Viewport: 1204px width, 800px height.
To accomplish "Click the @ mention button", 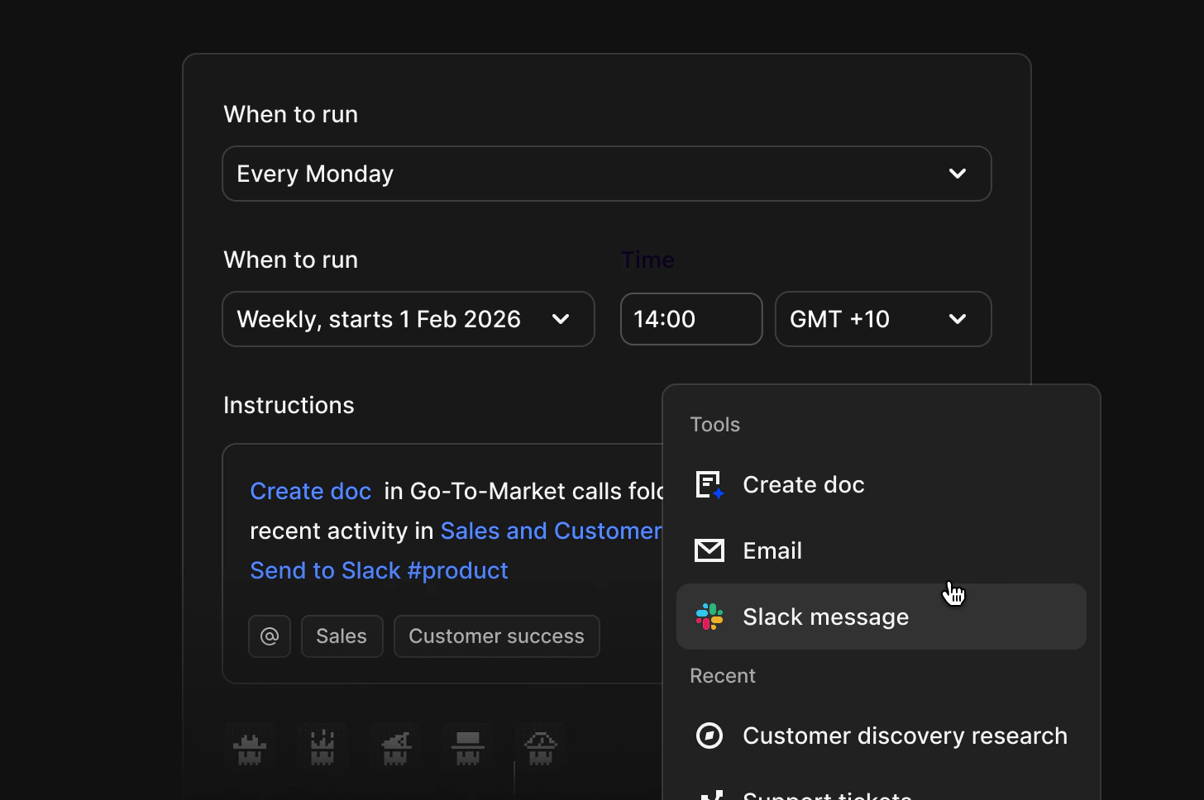I will 270,636.
